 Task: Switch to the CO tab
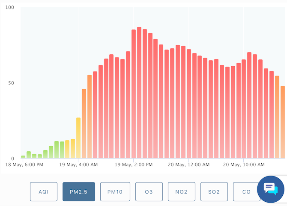pyautogui.click(x=246, y=191)
